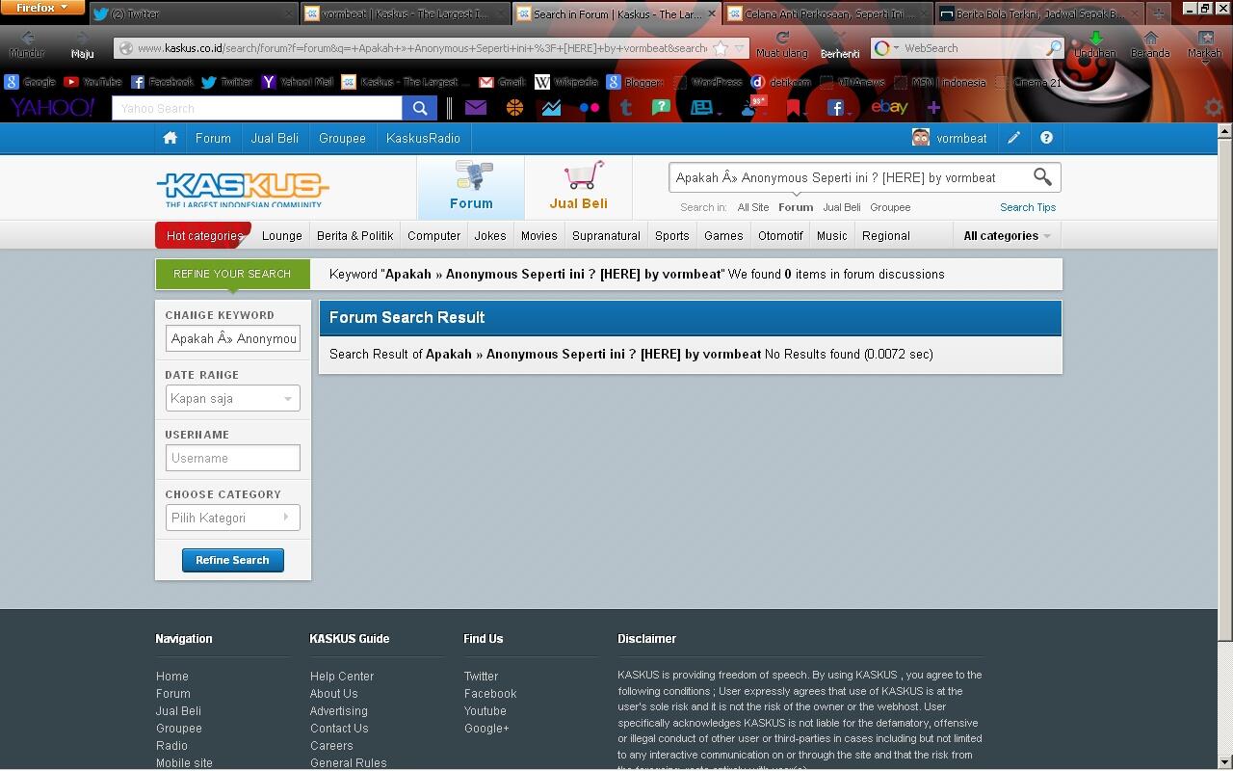
Task: Open the Search Tips link
Action: click(1028, 207)
